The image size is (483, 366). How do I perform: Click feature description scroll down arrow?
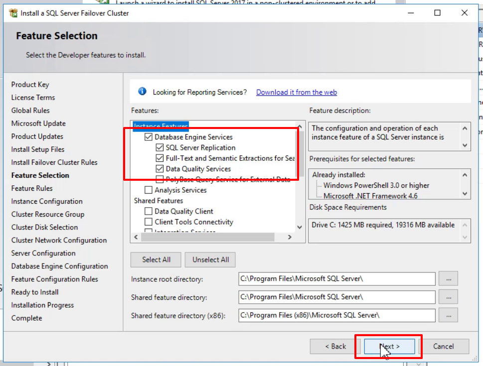click(x=465, y=145)
